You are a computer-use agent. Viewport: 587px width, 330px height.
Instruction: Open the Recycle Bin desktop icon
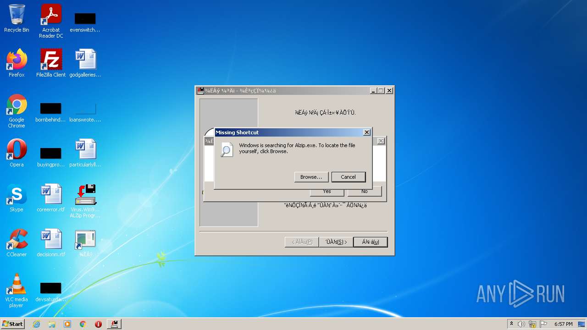(x=17, y=18)
